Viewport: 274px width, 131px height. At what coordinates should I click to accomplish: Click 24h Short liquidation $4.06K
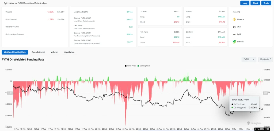[222, 42]
